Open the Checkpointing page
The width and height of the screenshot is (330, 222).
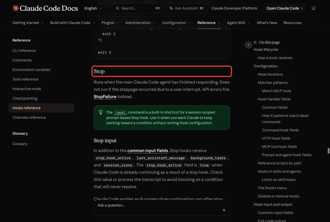[x=25, y=98]
